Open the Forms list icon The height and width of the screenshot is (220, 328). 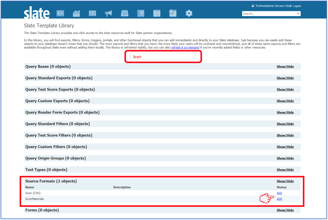(140, 13)
